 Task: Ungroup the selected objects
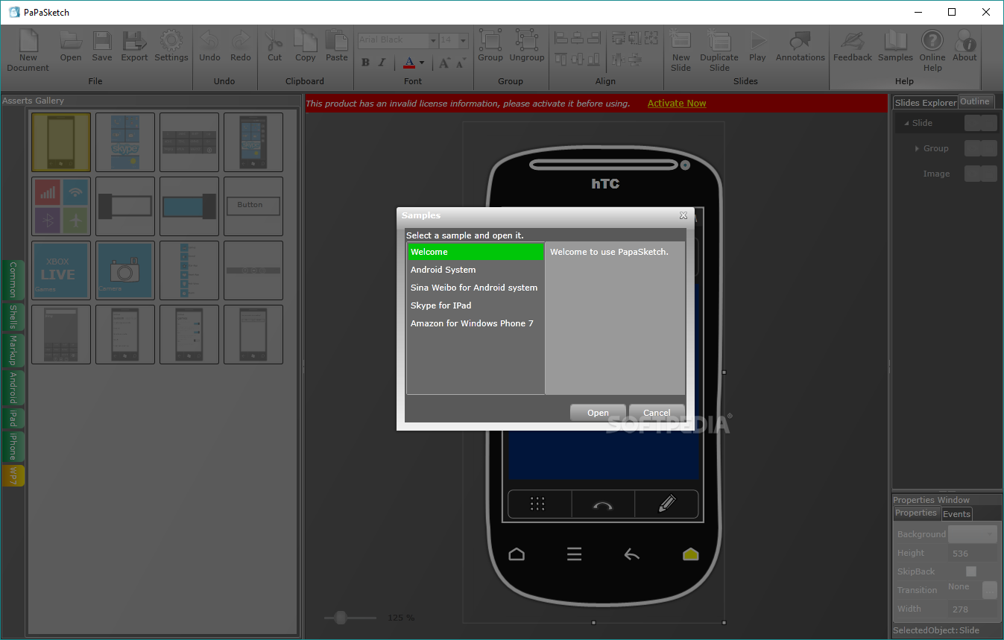pyautogui.click(x=527, y=41)
